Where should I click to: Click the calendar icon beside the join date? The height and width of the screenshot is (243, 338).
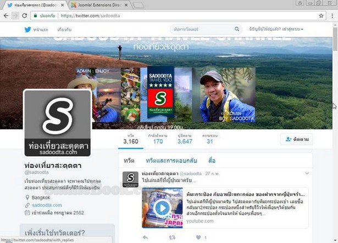(x=27, y=213)
